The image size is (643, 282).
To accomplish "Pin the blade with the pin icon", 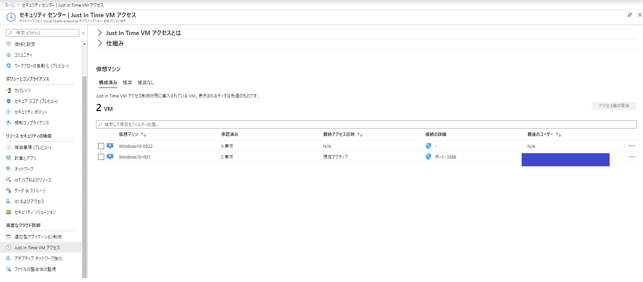I will pyautogui.click(x=630, y=15).
